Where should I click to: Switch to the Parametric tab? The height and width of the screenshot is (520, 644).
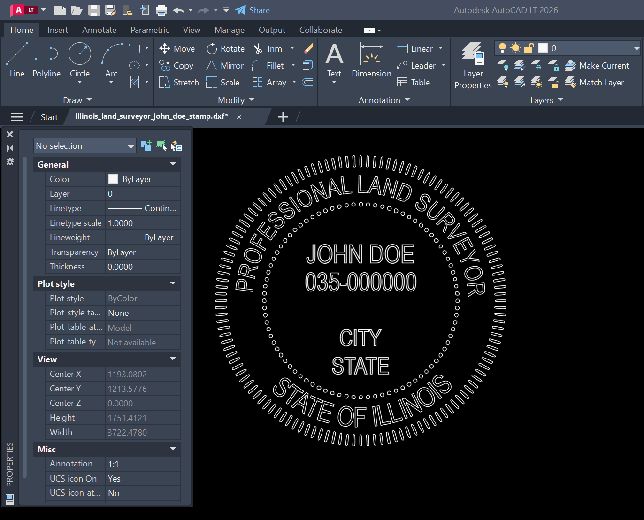[150, 30]
